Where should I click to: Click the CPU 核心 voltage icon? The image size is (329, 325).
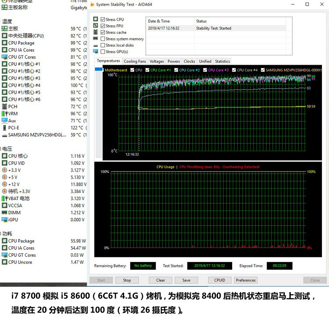coord(4,156)
